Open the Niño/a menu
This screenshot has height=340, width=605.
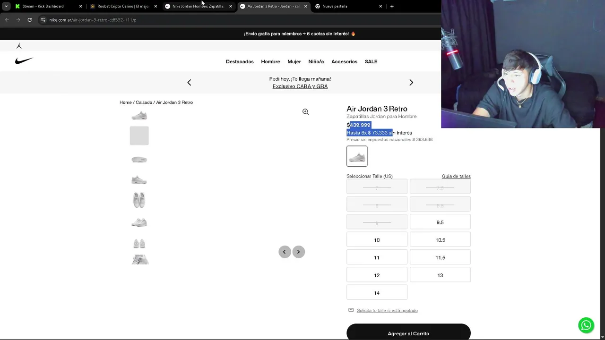tap(316, 61)
